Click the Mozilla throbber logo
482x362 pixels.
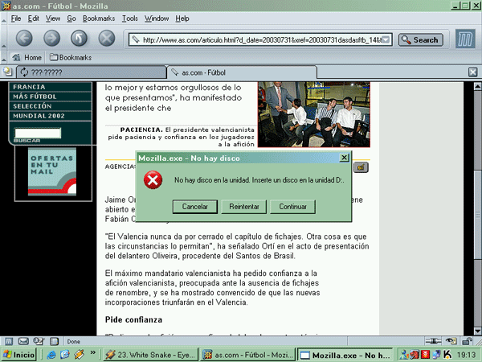[464, 39]
